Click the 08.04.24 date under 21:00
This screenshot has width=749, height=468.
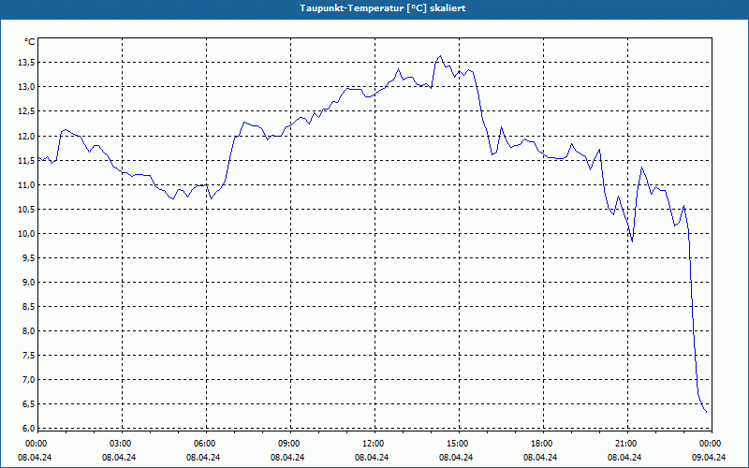click(x=624, y=458)
